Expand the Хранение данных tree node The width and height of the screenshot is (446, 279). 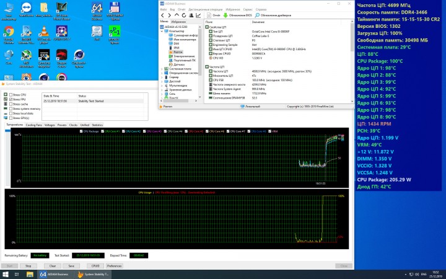[162, 89]
